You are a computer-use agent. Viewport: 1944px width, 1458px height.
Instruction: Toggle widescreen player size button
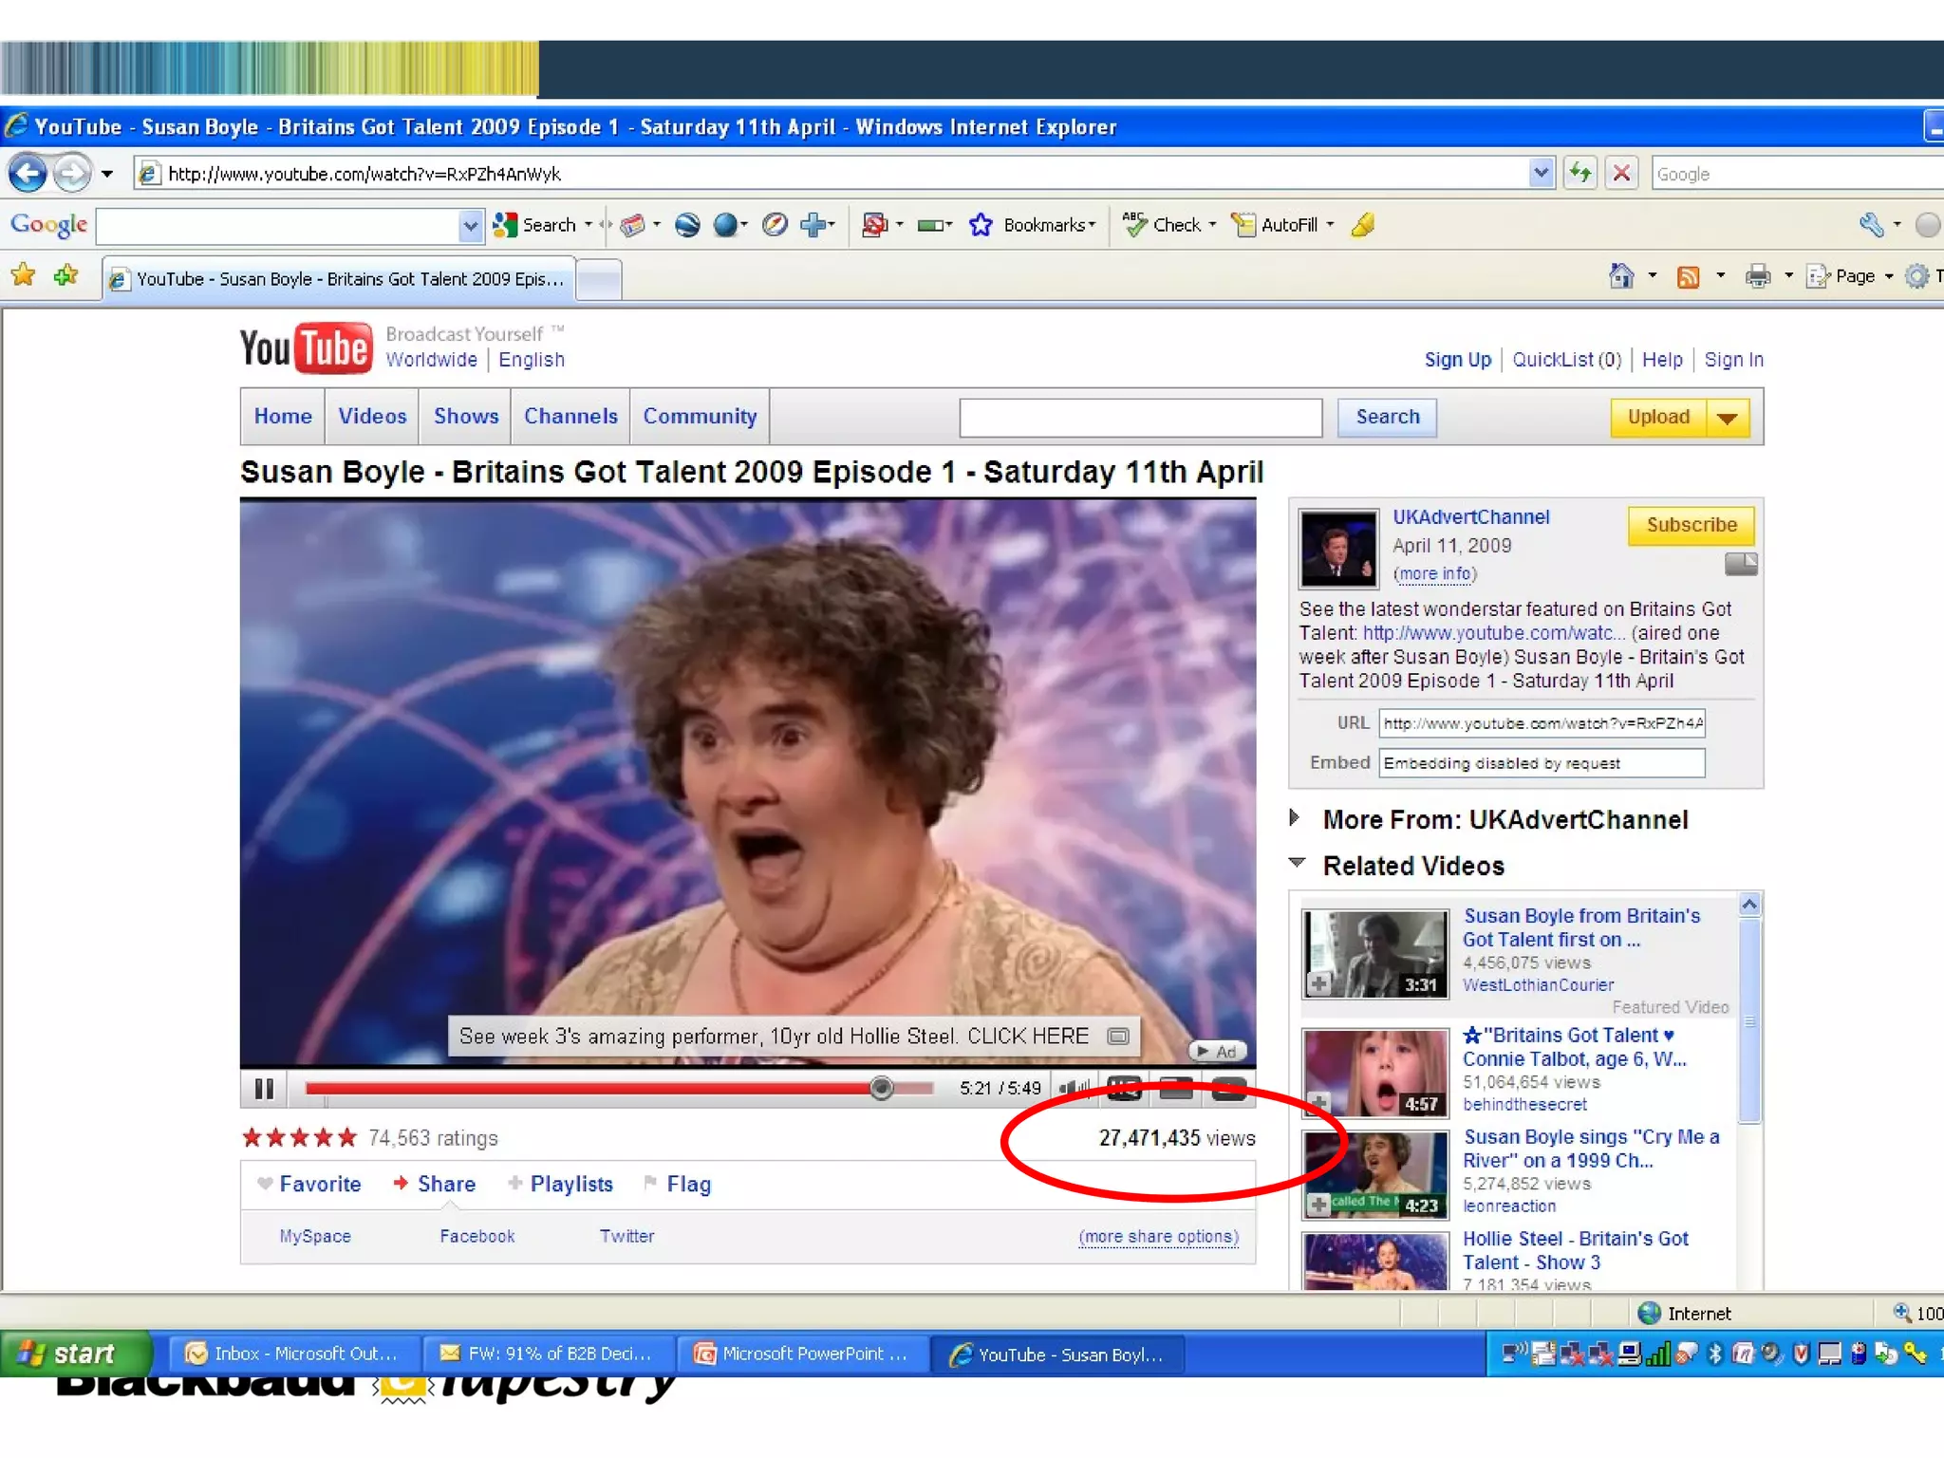1176,1089
